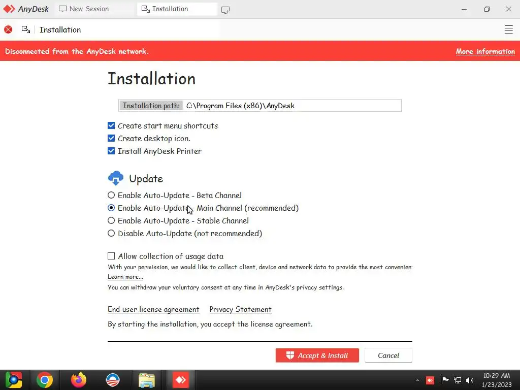Viewport: 520px width, 390px height.
Task: Open the hamburger main menu
Action: click(x=509, y=29)
